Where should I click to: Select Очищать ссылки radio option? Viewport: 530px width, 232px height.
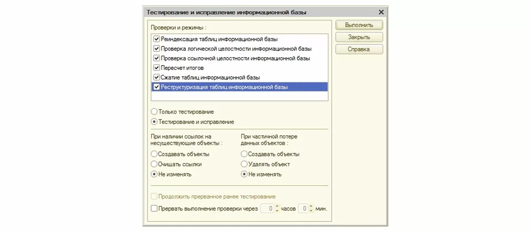coord(154,164)
